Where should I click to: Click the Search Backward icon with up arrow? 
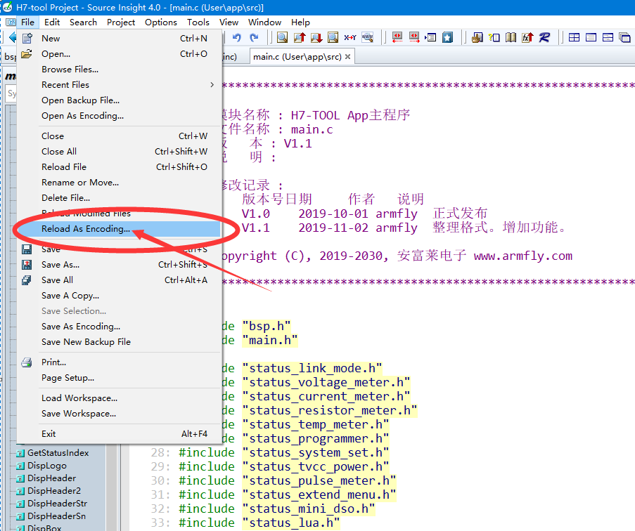(x=300, y=38)
